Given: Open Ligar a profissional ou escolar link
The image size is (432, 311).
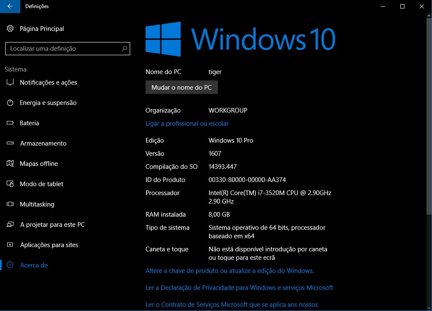Looking at the screenshot, I should (x=187, y=124).
